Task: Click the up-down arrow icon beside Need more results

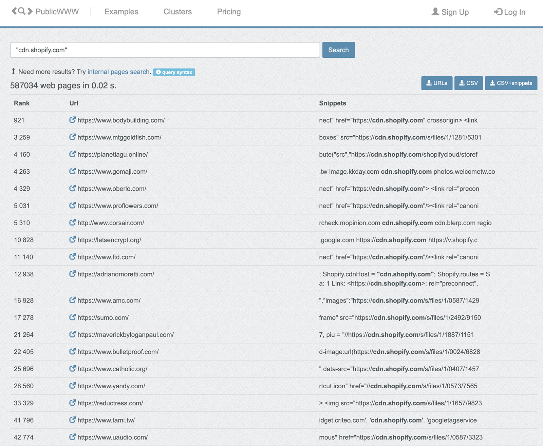Action: [13, 71]
